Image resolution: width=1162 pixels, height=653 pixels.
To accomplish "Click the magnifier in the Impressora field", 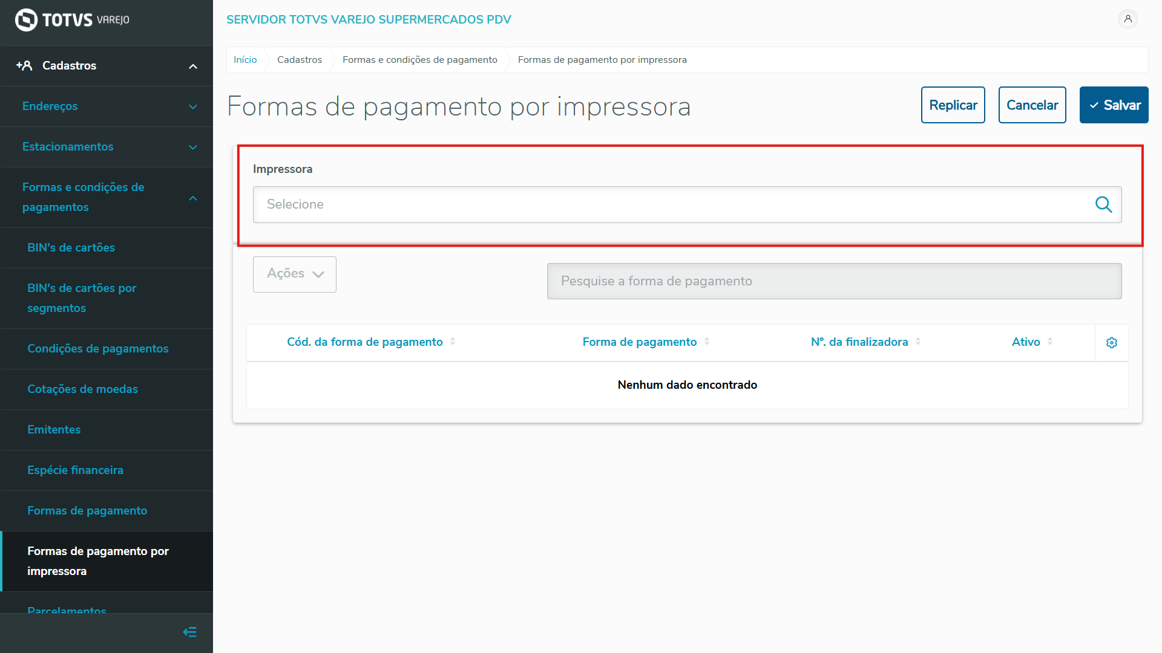I will [x=1103, y=204].
